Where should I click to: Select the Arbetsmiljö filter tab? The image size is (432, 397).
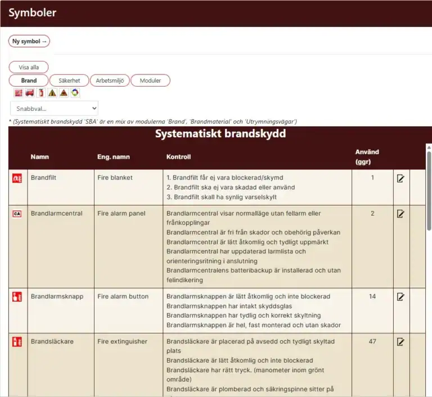110,81
